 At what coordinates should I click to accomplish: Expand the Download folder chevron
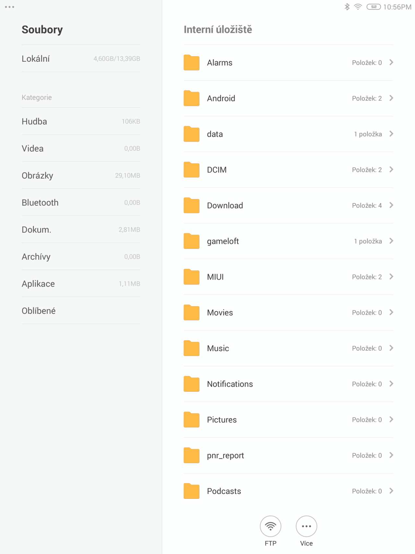coord(391,205)
